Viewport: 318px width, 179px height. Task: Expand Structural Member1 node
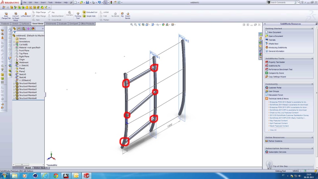click(14, 84)
